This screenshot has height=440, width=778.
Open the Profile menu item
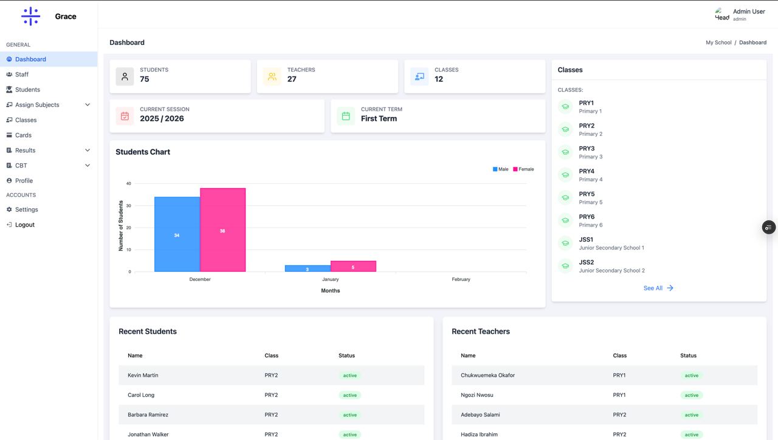49,181
